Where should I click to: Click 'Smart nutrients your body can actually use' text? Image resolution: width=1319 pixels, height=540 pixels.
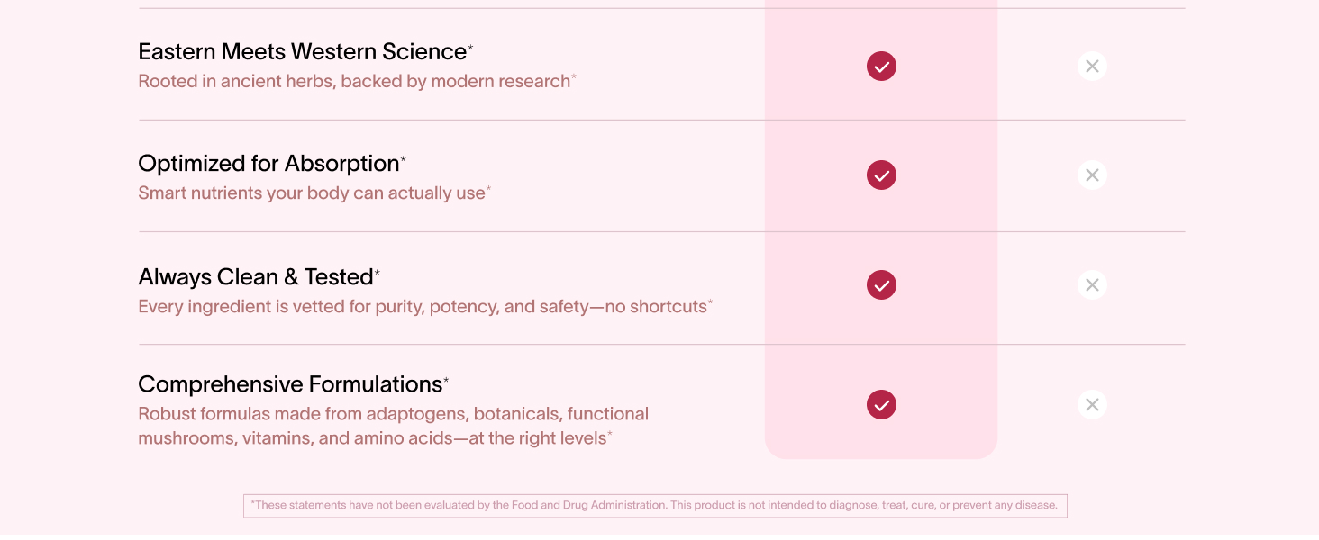311,193
